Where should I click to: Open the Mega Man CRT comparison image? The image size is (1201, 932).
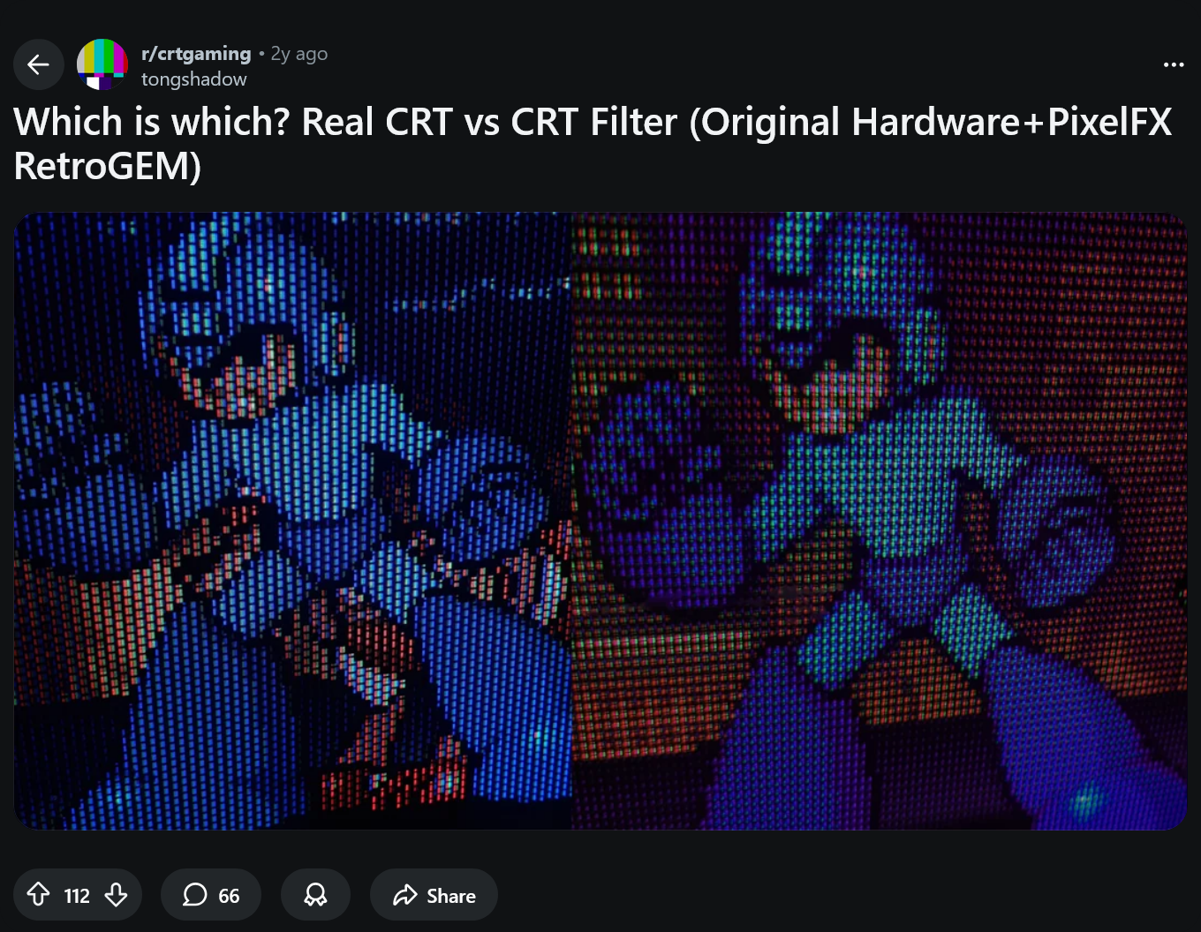coord(600,521)
